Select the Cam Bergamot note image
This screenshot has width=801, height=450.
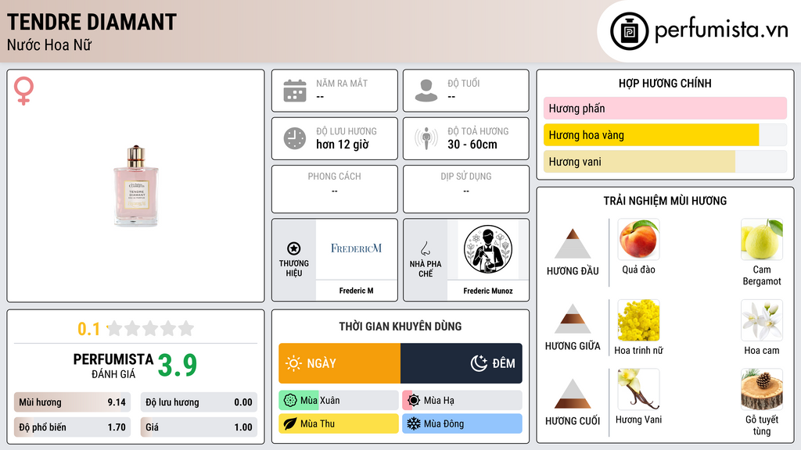pyautogui.click(x=762, y=240)
